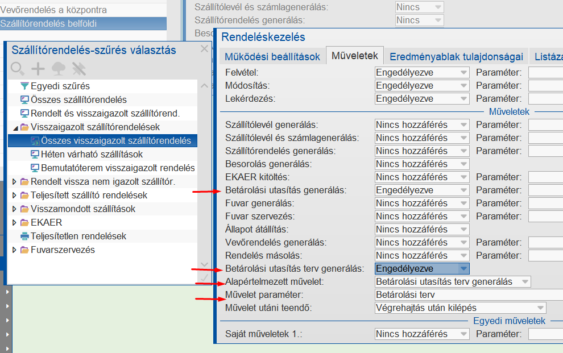Click the folder icon of Visszaigazolt szállítórendelések
Viewport: 563px width, 353px height.
click(x=24, y=127)
